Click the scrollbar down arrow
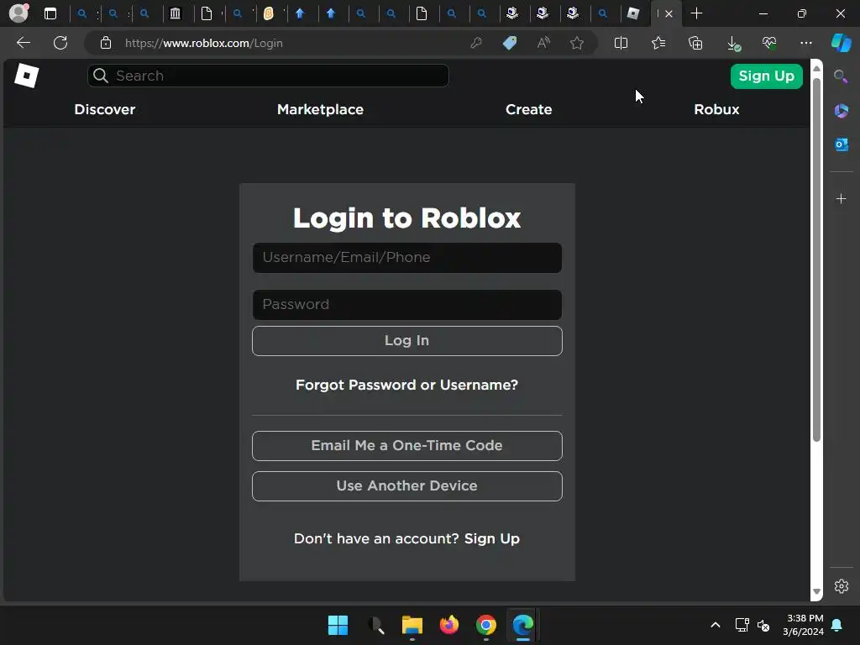 click(x=816, y=591)
